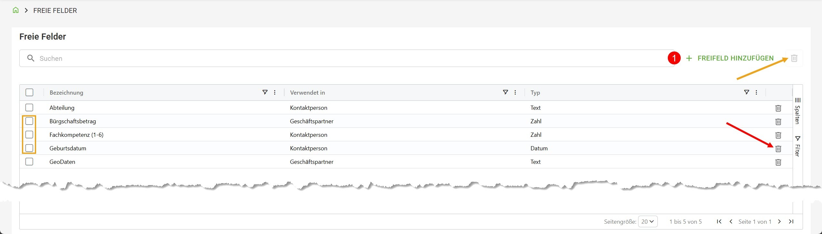Viewport: 822px width, 234px height.
Task: Click Freifeld hinzufügen button
Action: click(730, 58)
